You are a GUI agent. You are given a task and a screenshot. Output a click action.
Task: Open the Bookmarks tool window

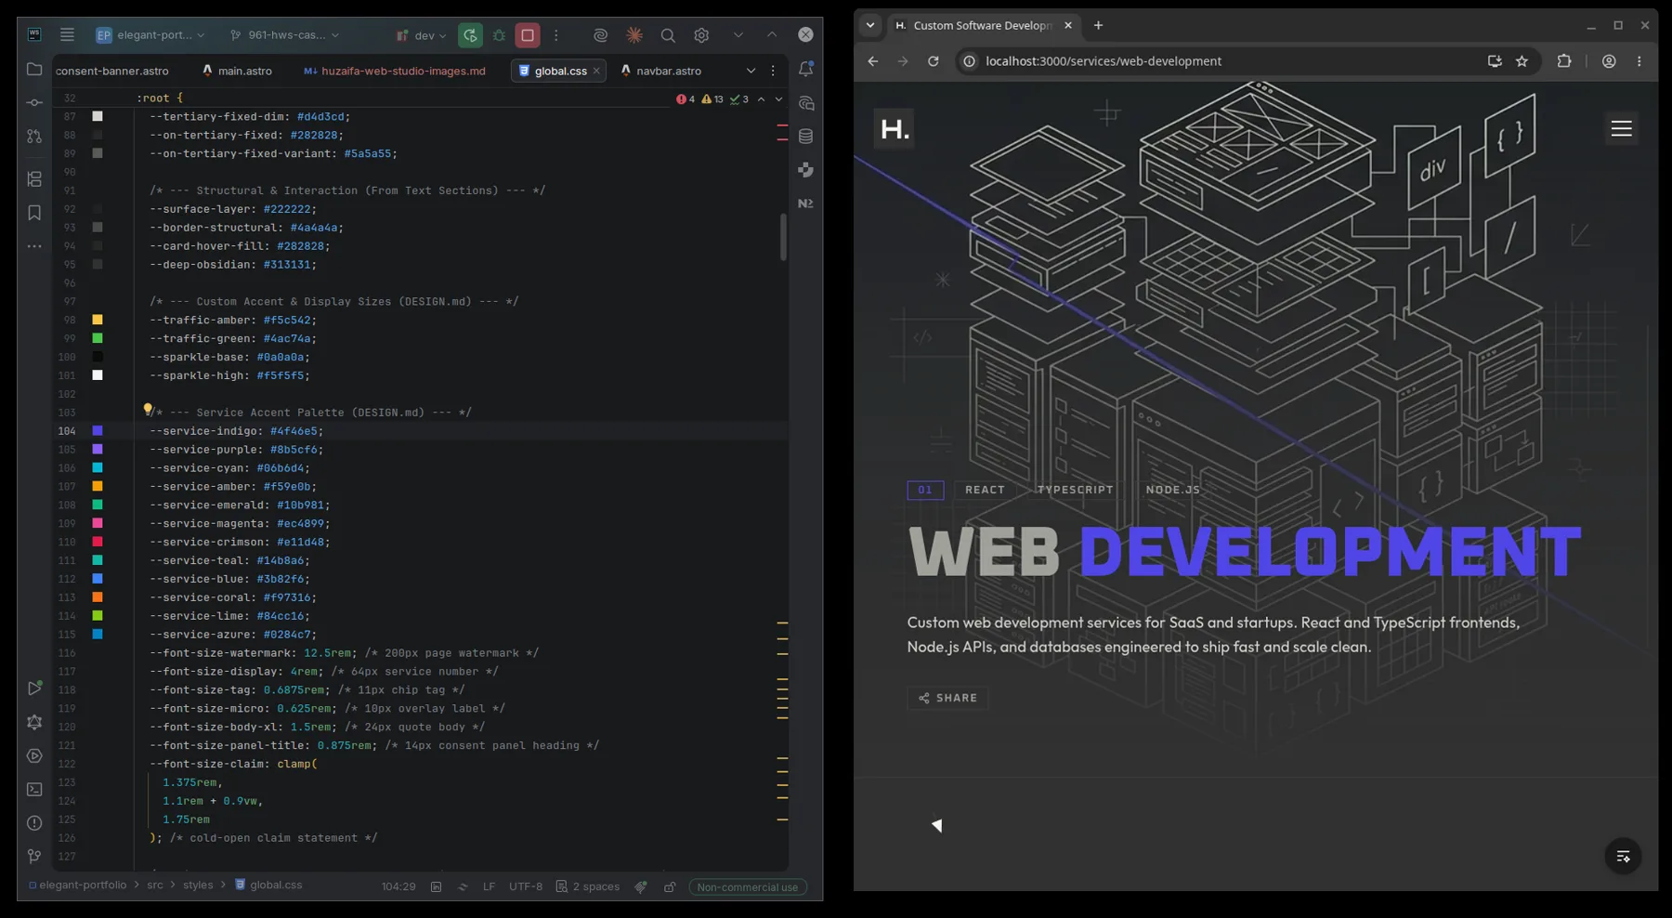pos(34,213)
